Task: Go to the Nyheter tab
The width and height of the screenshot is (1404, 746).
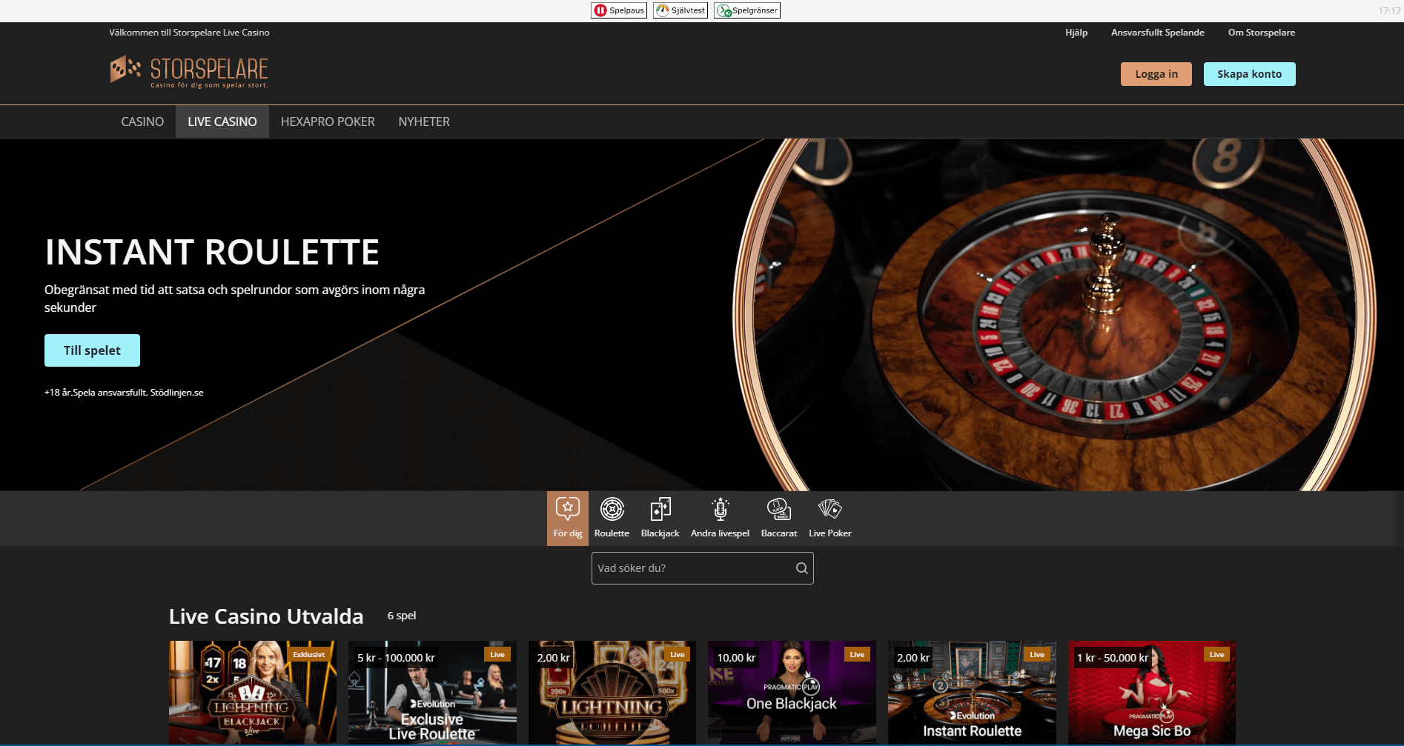Action: (x=424, y=121)
